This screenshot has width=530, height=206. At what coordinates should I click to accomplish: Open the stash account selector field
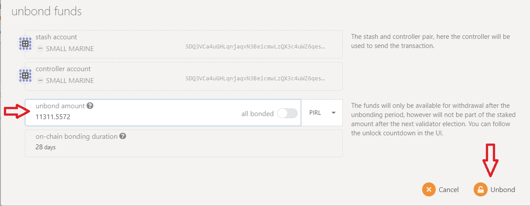(x=183, y=44)
